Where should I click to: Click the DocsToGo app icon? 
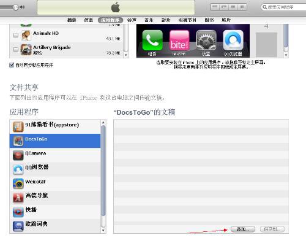(18, 141)
